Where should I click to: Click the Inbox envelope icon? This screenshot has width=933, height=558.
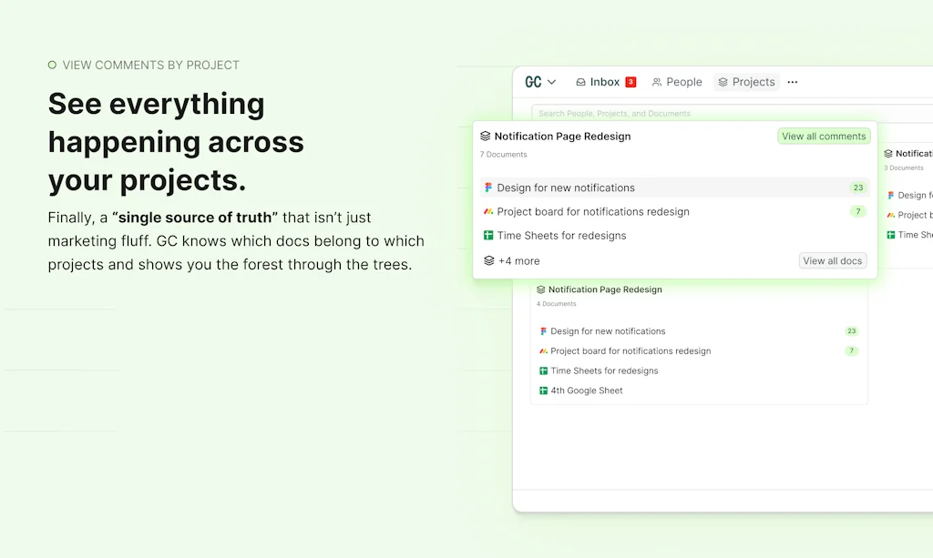click(581, 82)
